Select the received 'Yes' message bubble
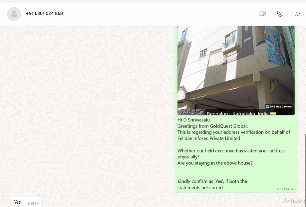The height and width of the screenshot is (207, 306). coord(26,202)
